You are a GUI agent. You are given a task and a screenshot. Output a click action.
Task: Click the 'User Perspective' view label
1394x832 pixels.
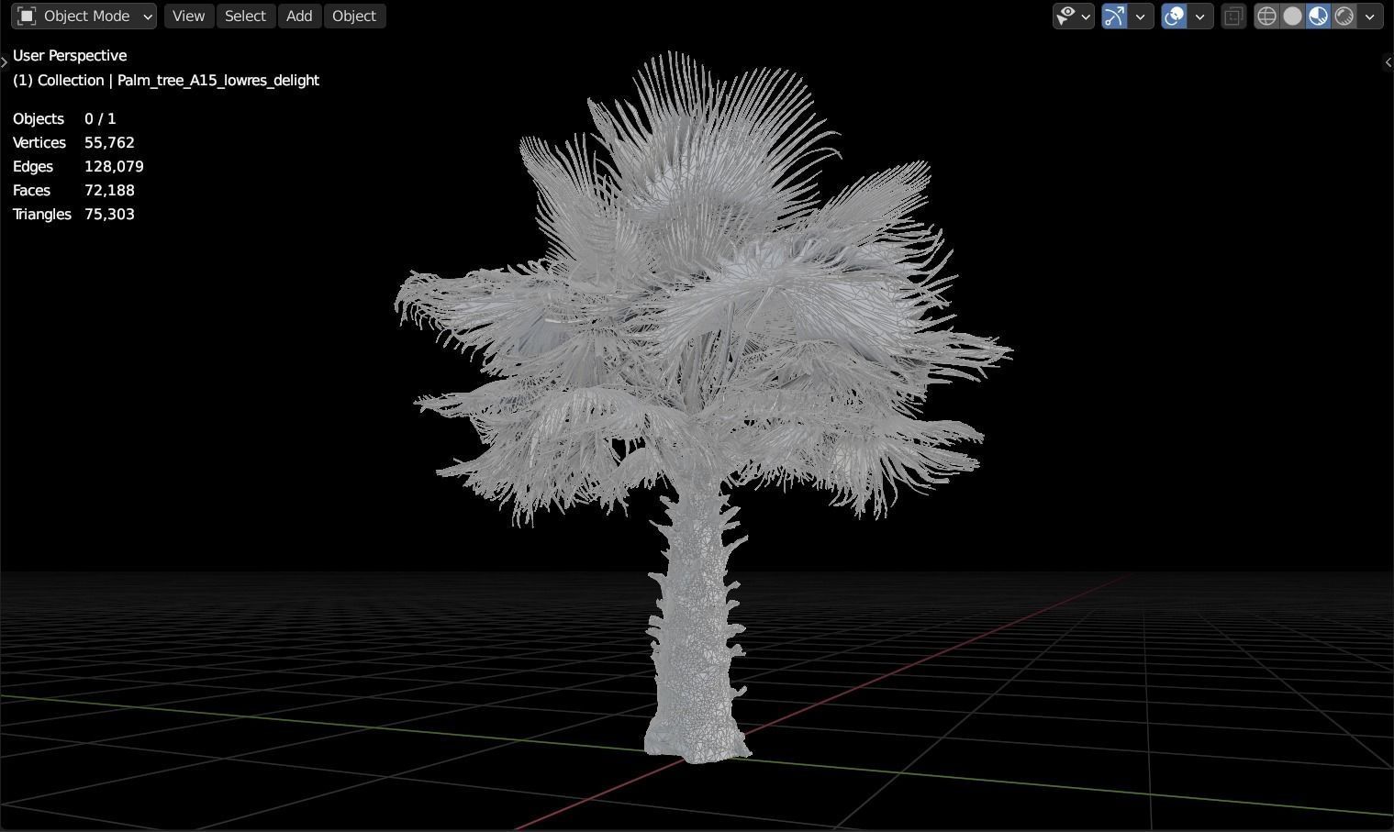[x=70, y=55]
